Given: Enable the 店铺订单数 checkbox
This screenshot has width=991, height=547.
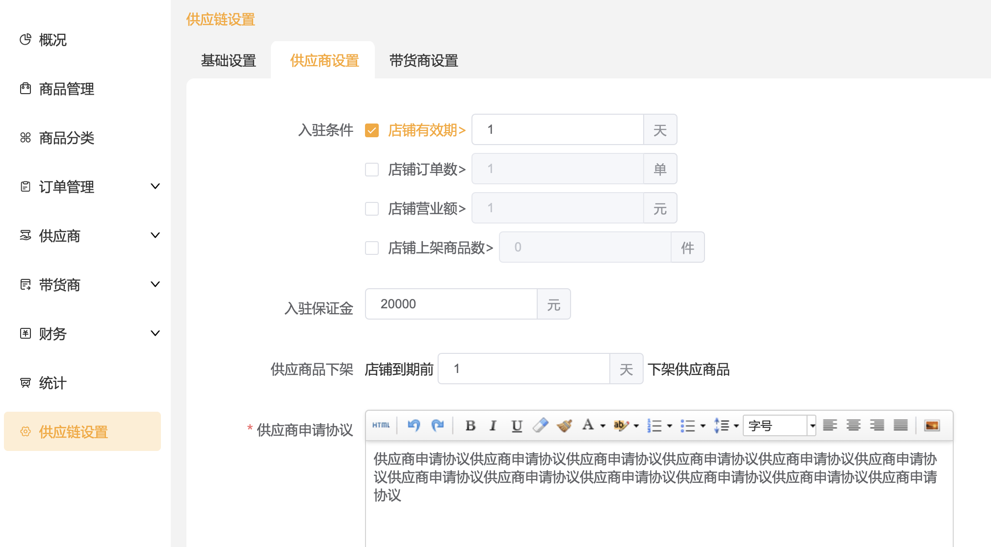Looking at the screenshot, I should click(x=372, y=170).
